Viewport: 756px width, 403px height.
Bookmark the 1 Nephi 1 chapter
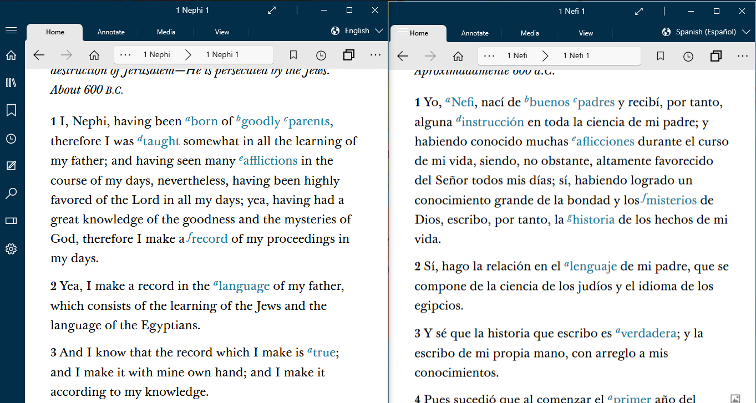click(293, 55)
